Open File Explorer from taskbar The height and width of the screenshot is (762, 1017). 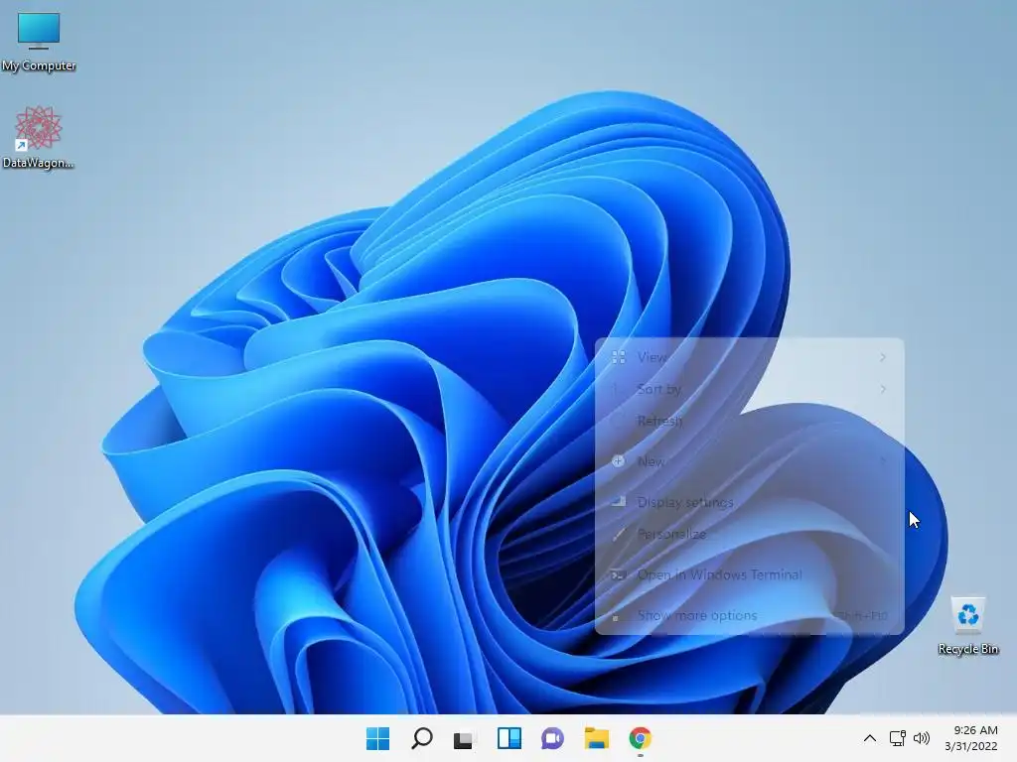pyautogui.click(x=596, y=738)
